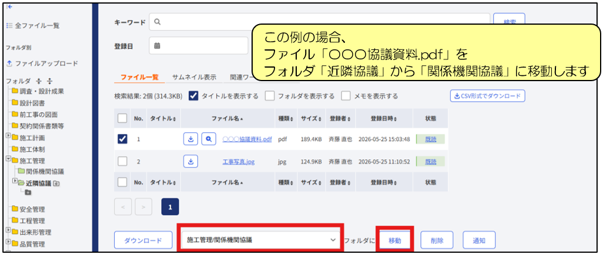Click download icon for 工事写真.jpg
This screenshot has width=603, height=254.
tap(190, 162)
